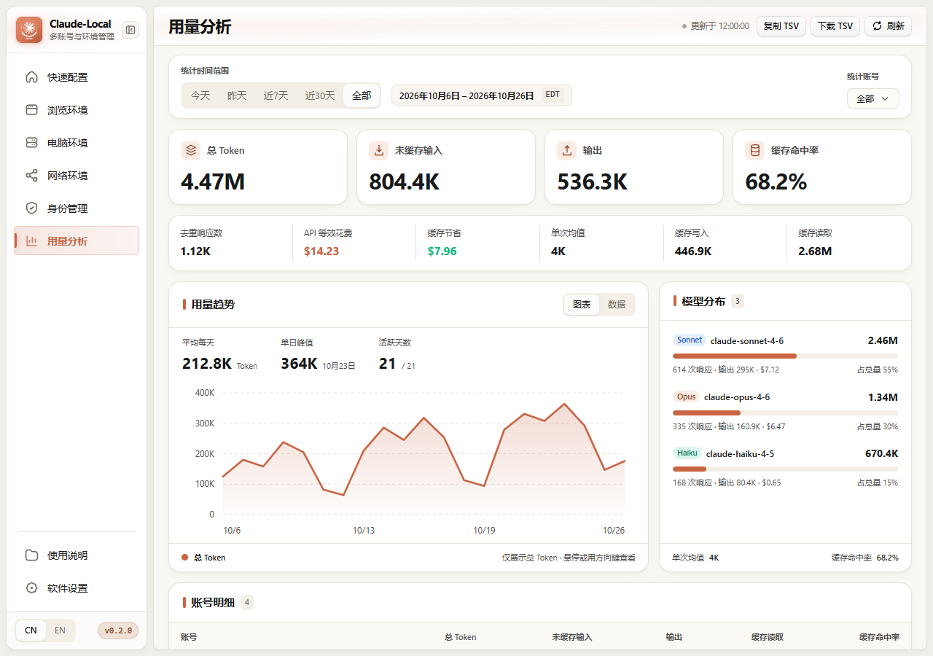Image resolution: width=933 pixels, height=656 pixels.
Task: Select the 今天 time range tab
Action: (200, 95)
